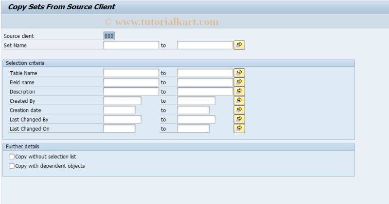
Task: Select Creation date from field
Action: tap(119, 110)
